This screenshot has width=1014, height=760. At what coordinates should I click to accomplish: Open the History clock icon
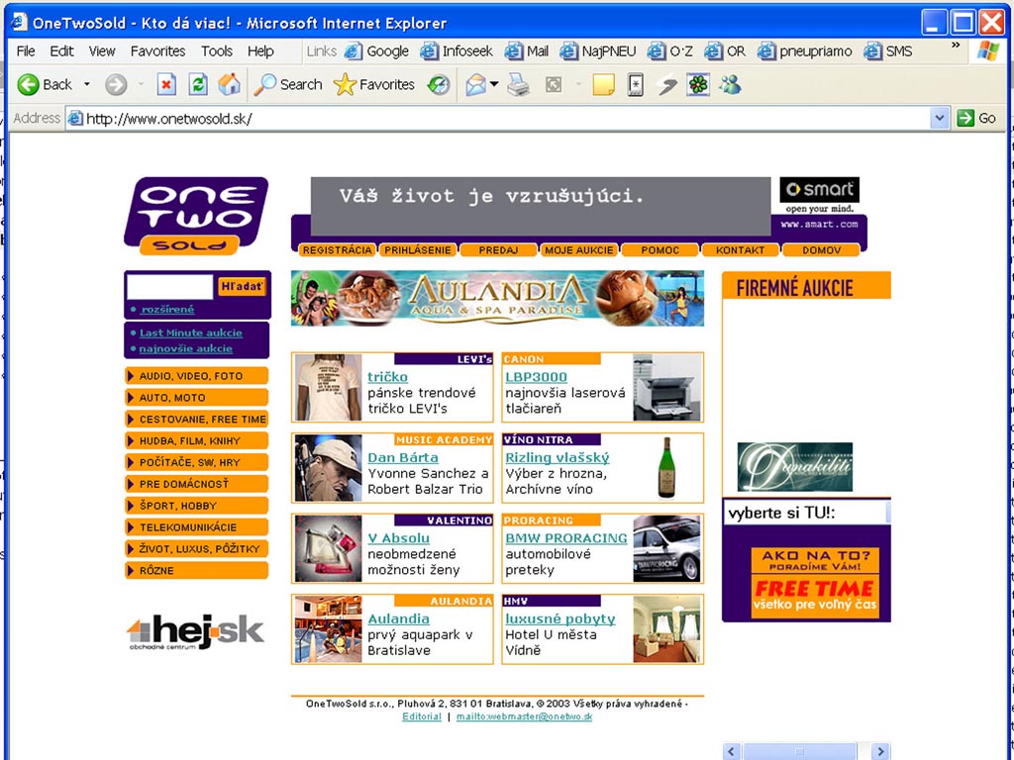pyautogui.click(x=439, y=85)
